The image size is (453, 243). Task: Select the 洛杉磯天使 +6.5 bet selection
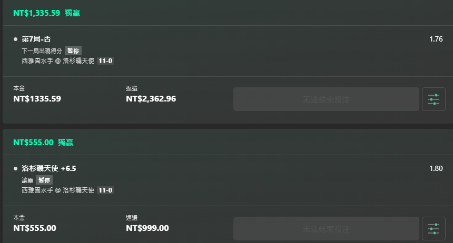(49, 168)
